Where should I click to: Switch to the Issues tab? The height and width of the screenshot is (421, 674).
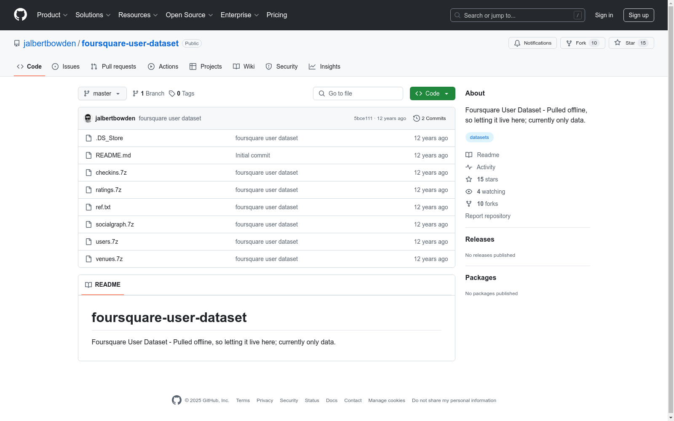66,67
